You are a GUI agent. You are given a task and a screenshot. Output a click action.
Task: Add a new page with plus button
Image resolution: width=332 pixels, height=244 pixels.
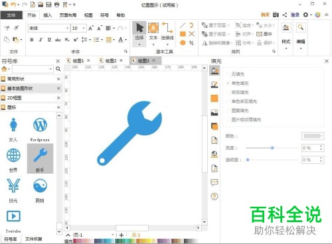pyautogui.click(x=122, y=235)
